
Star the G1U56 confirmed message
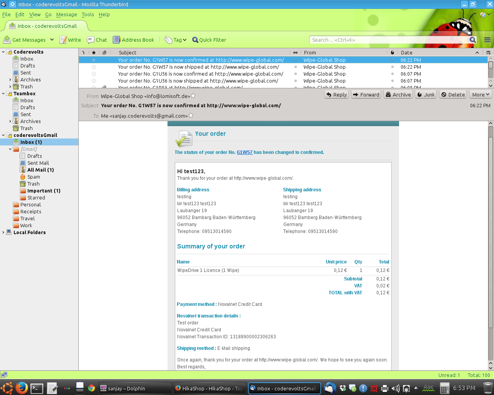pyautogui.click(x=94, y=74)
